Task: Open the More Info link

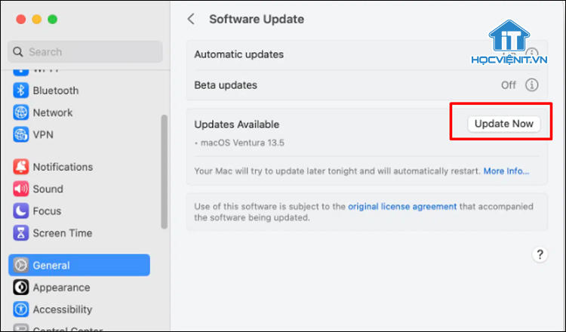Action: (x=506, y=171)
